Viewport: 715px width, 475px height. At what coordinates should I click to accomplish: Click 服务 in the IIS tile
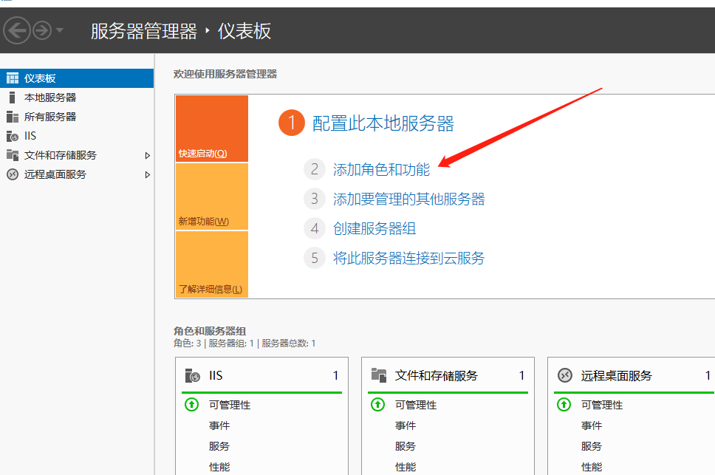[219, 446]
